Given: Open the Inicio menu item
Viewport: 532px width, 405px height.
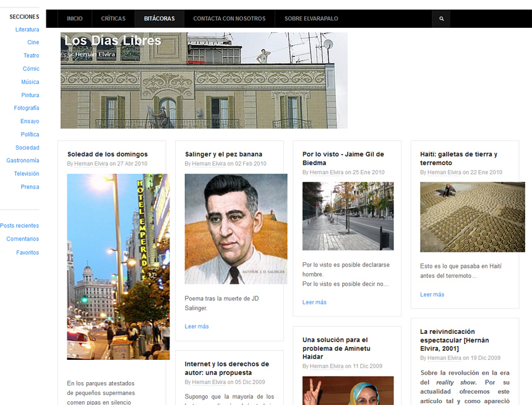Looking at the screenshot, I should coord(74,19).
